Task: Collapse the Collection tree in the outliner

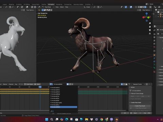Action: [x=156, y=12]
